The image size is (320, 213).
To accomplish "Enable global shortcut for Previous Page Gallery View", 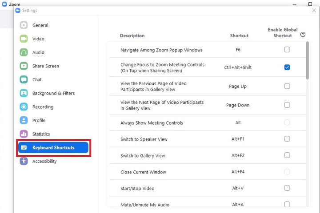I will [x=287, y=86].
